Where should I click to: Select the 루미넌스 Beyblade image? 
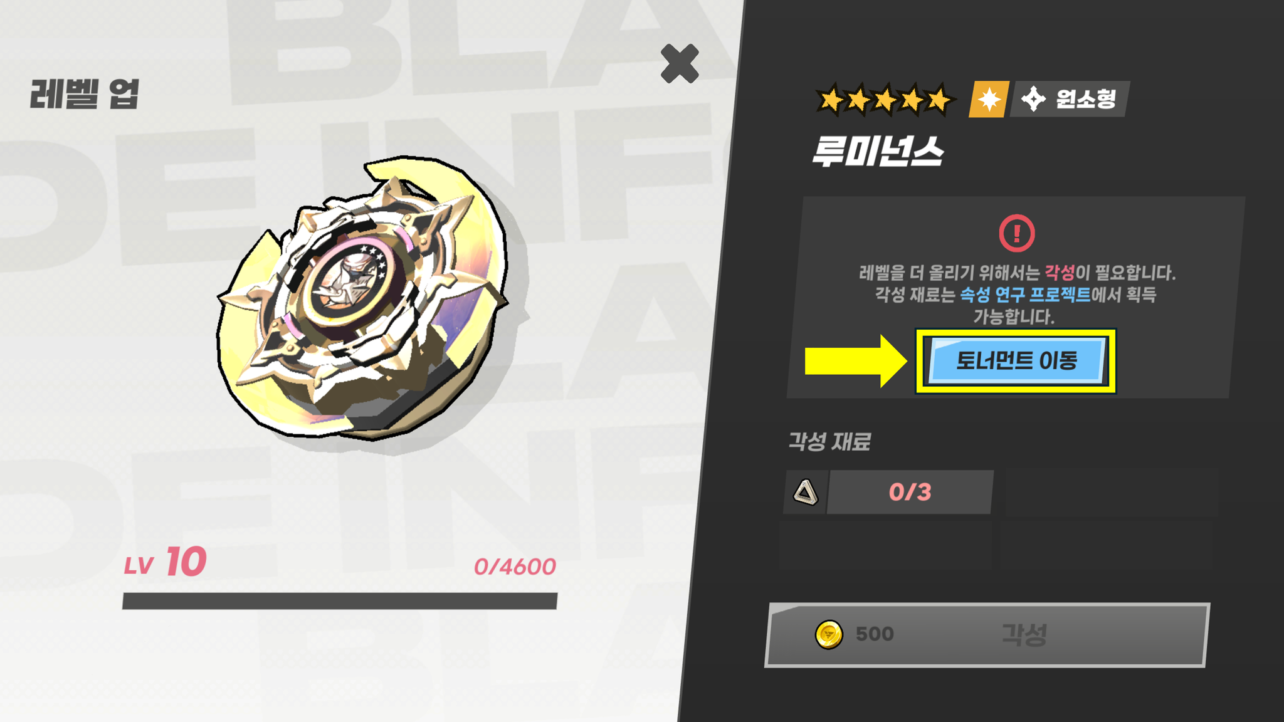[364, 298]
